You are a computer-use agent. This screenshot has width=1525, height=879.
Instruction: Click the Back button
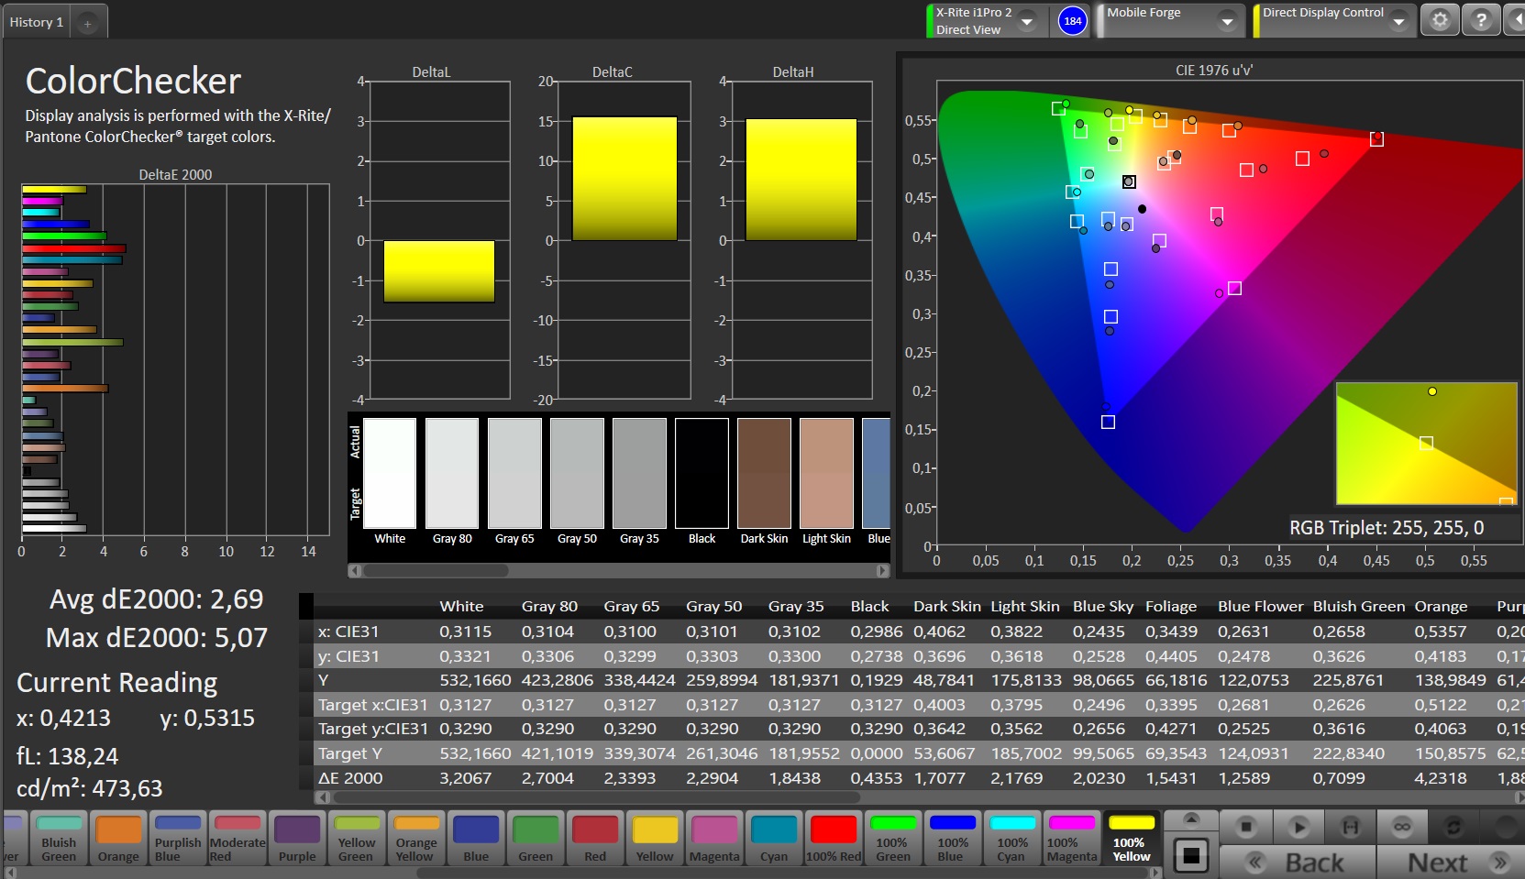(1298, 863)
